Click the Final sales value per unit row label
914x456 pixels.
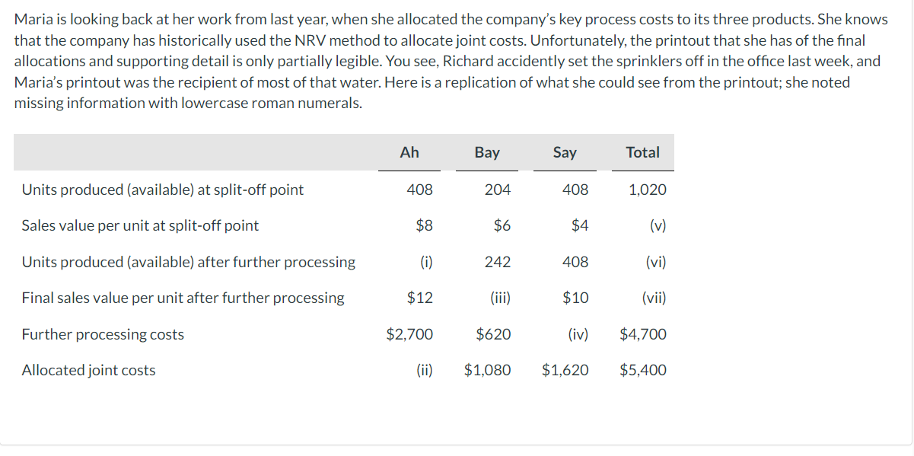coord(183,298)
